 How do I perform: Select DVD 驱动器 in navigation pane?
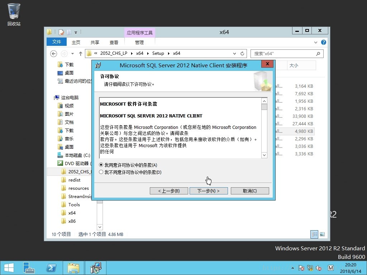[x=75, y=163]
